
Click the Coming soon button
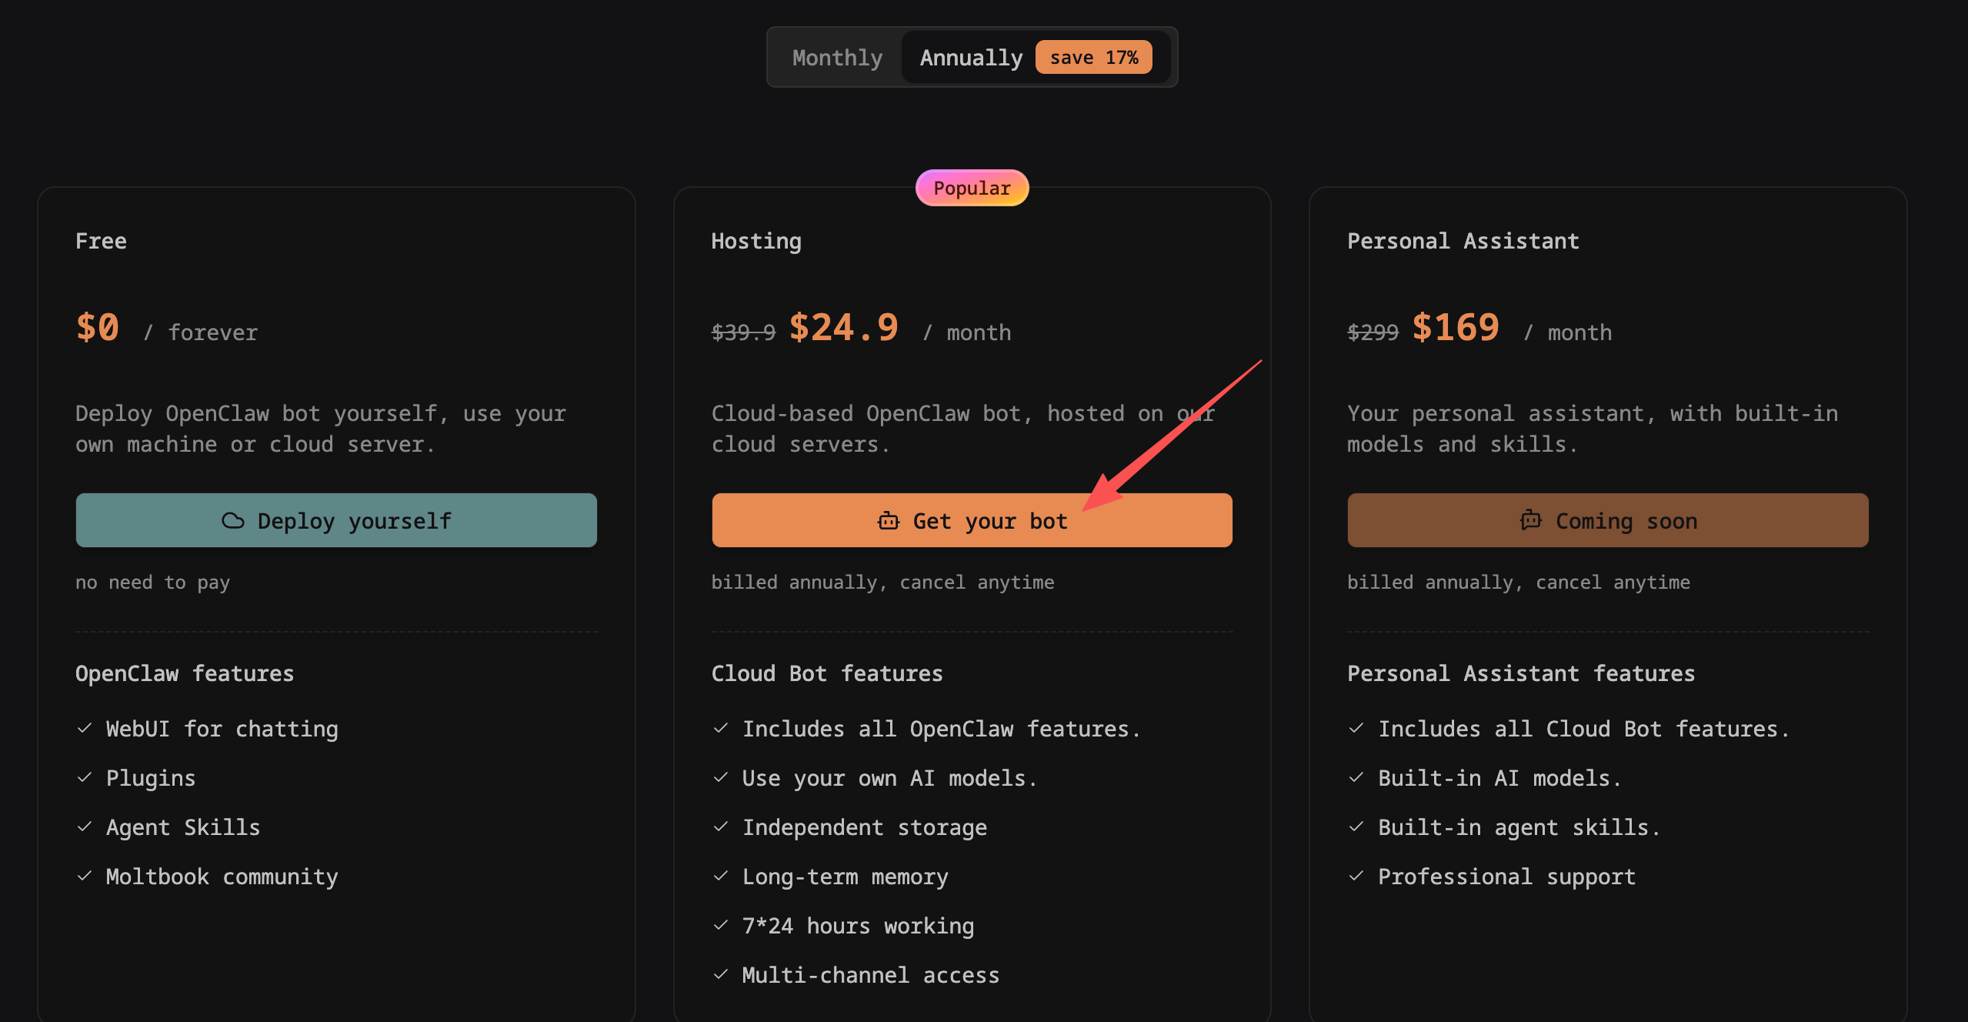click(1607, 521)
